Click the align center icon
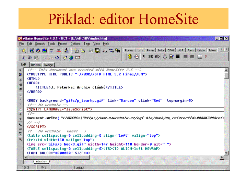Viewport: 247px width, 185px height. pyautogui.click(x=185, y=57)
